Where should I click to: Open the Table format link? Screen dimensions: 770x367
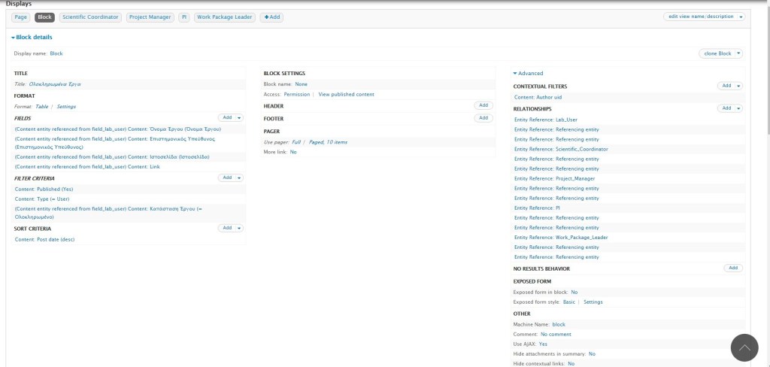(42, 107)
